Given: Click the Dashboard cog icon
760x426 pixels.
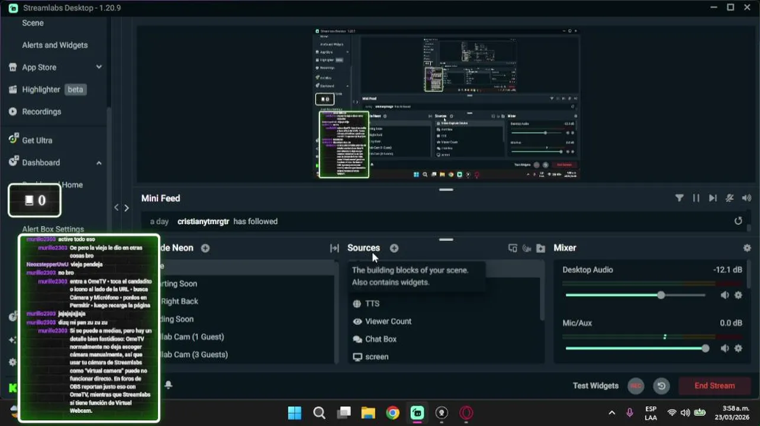Looking at the screenshot, I should tap(12, 162).
